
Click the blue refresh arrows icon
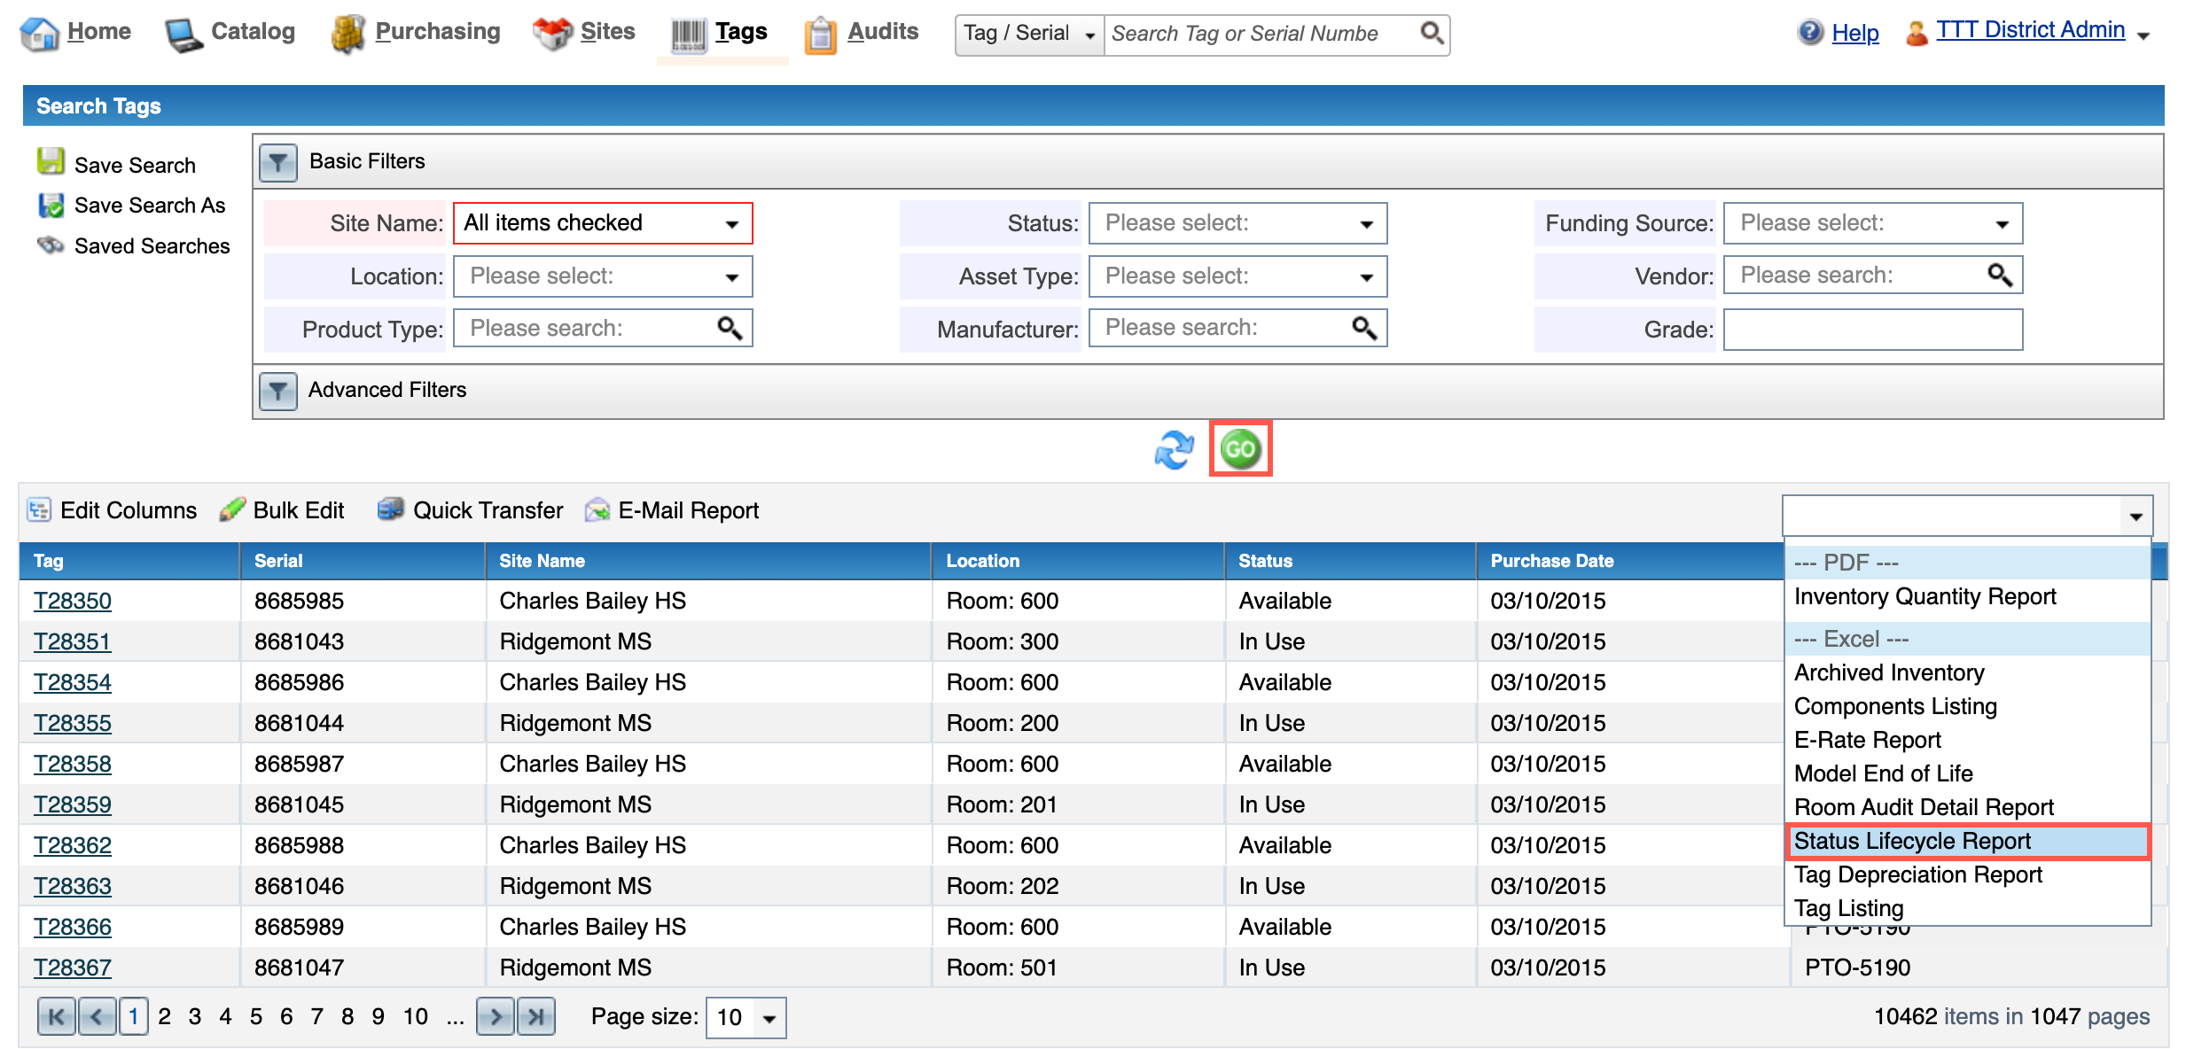(x=1175, y=449)
